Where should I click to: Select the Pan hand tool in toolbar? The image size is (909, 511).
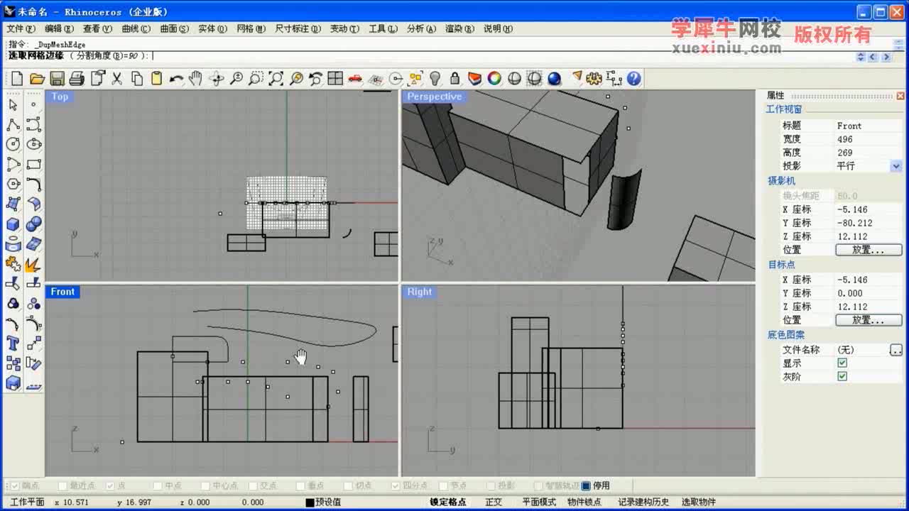(x=195, y=79)
